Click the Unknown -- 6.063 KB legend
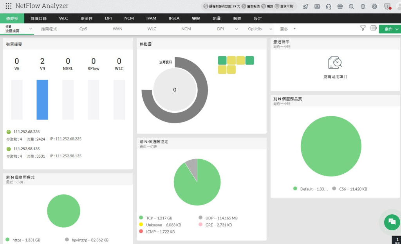 pos(163,225)
